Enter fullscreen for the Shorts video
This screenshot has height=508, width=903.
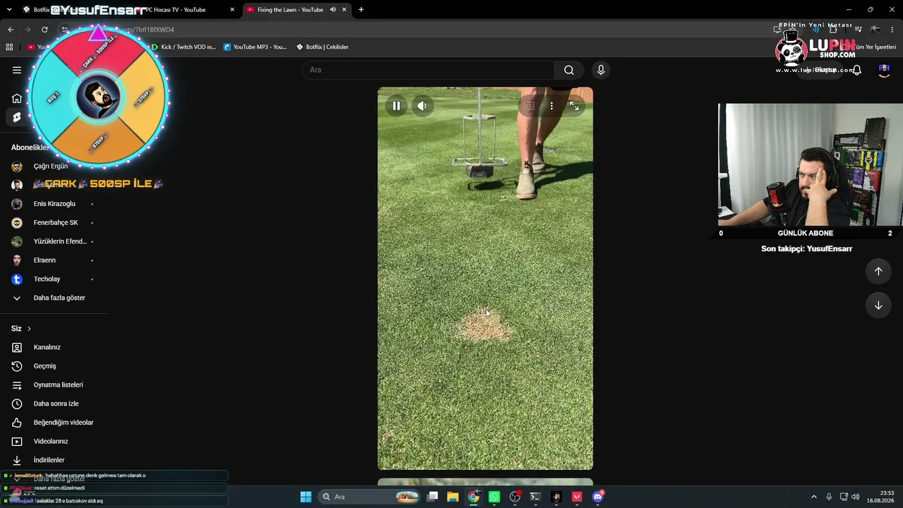coord(574,106)
